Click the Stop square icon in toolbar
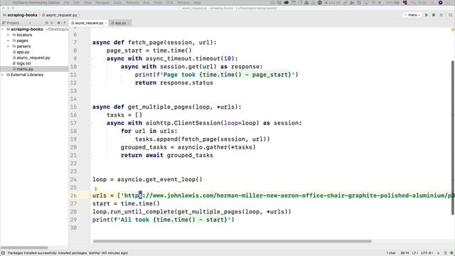The image size is (455, 256). pyautogui.click(x=441, y=15)
